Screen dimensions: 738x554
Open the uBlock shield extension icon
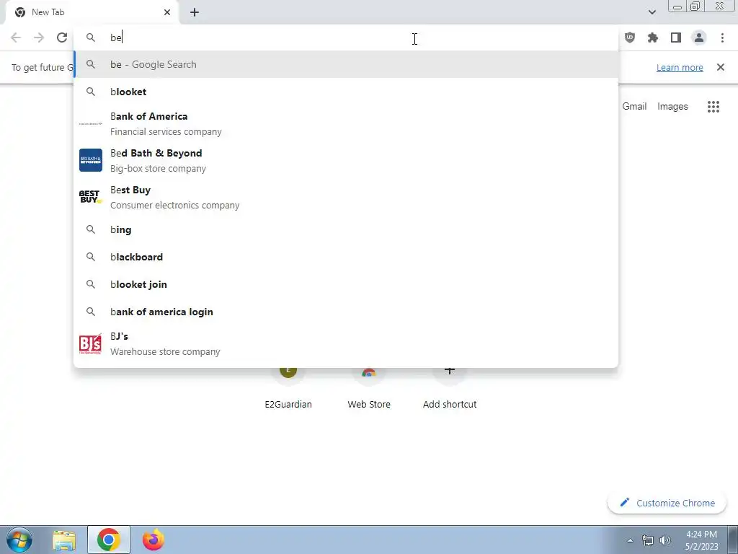[x=630, y=38]
